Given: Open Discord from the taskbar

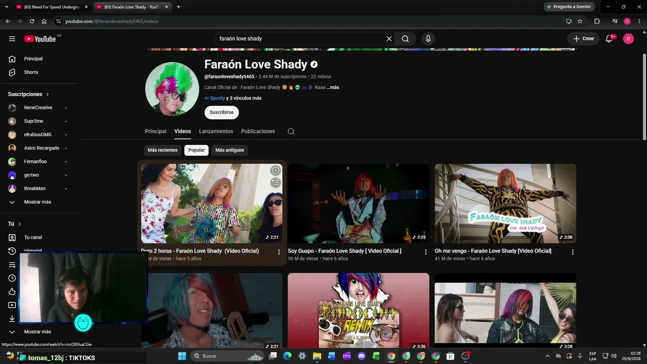Looking at the screenshot, I should 361,356.
